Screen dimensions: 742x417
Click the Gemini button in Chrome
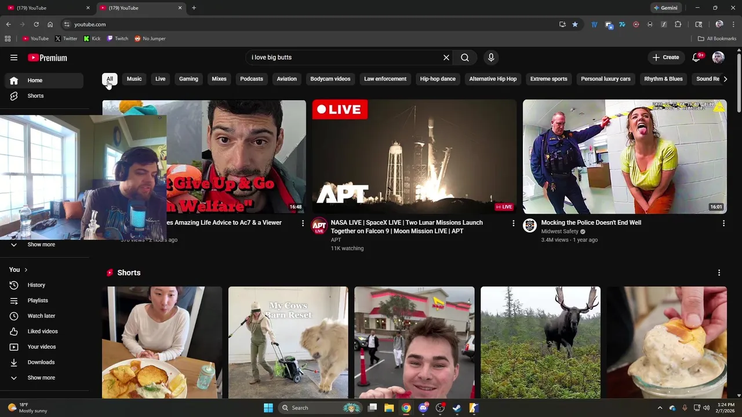[665, 8]
